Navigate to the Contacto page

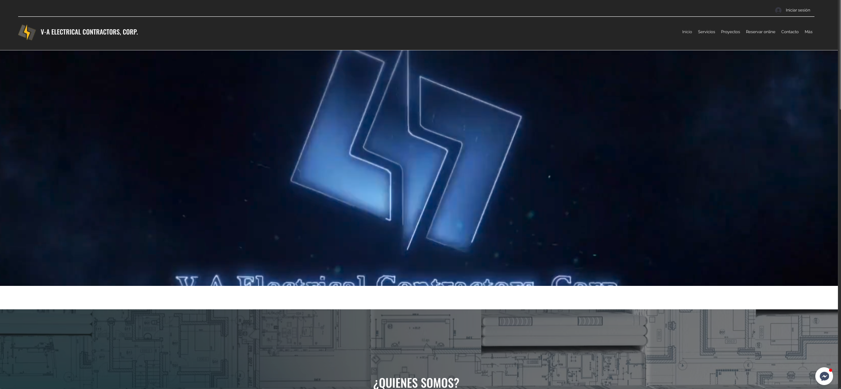tap(790, 32)
